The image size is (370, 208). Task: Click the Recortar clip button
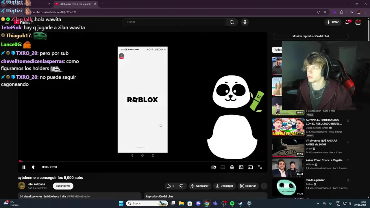click(x=248, y=186)
